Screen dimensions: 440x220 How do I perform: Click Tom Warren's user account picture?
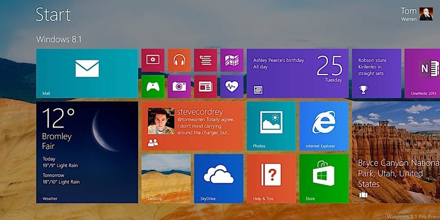pyautogui.click(x=426, y=14)
